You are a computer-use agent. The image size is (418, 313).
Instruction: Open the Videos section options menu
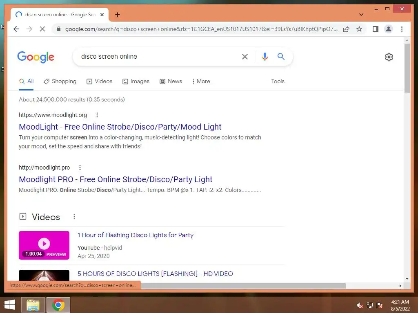click(x=74, y=217)
